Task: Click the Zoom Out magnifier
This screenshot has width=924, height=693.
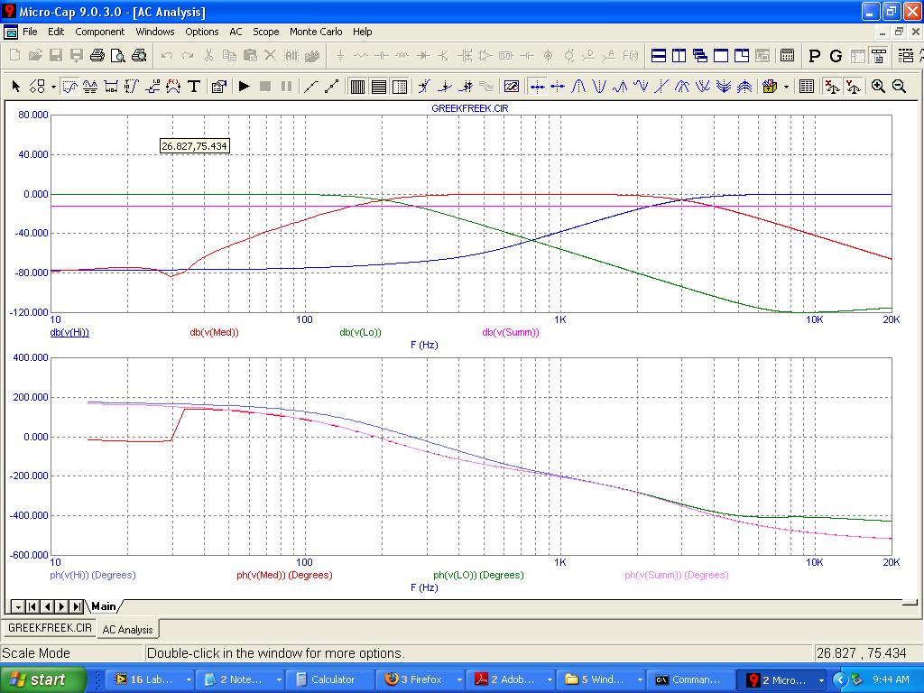Action: tap(900, 87)
